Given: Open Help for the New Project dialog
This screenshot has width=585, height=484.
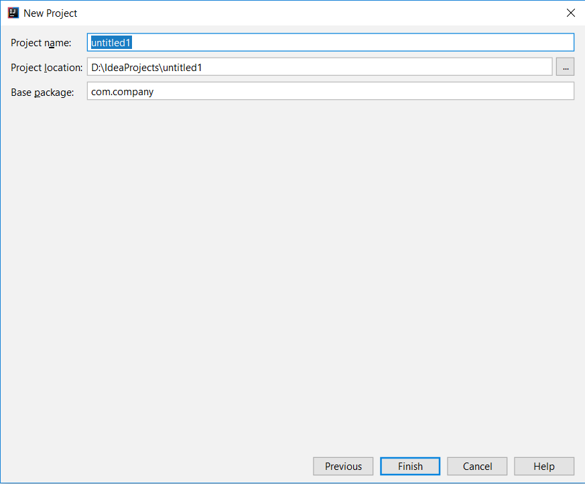Looking at the screenshot, I should click(544, 466).
